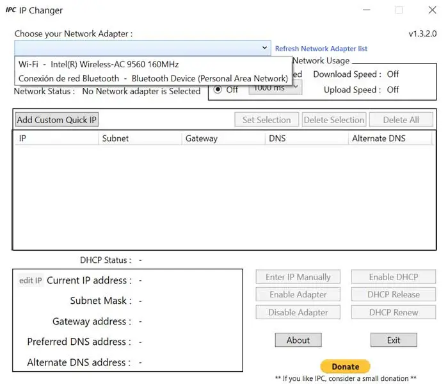Screen dimensions: 448x384
Task: Click the Alternate DNS column header
Action: (378, 138)
